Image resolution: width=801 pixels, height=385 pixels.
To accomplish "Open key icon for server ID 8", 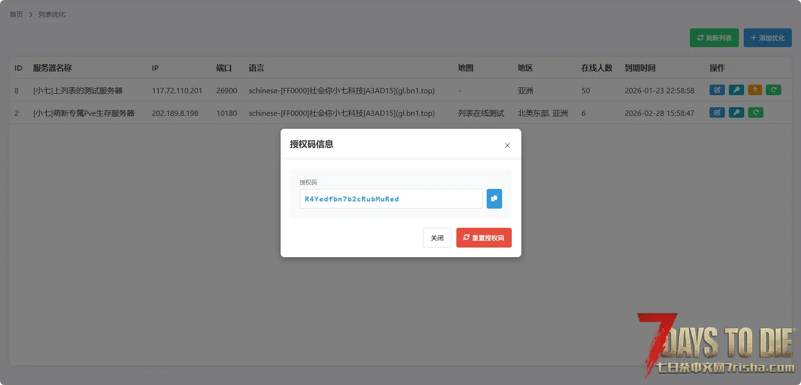I will [736, 90].
